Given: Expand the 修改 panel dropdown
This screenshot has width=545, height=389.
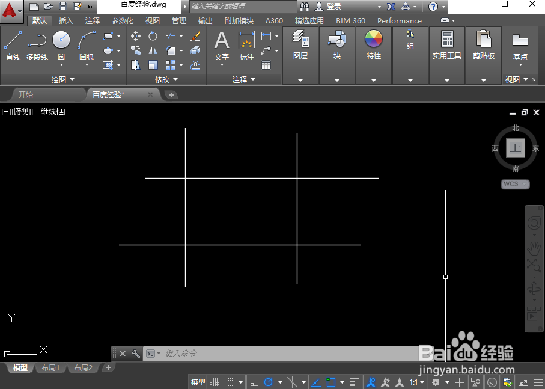Looking at the screenshot, I should tap(166, 79).
